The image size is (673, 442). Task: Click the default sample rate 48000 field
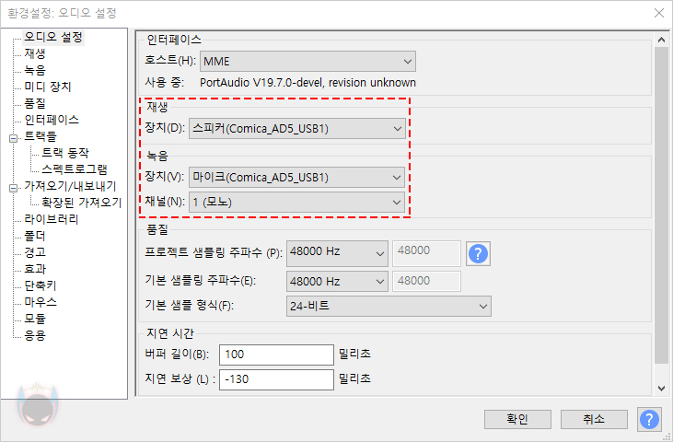[x=426, y=282]
